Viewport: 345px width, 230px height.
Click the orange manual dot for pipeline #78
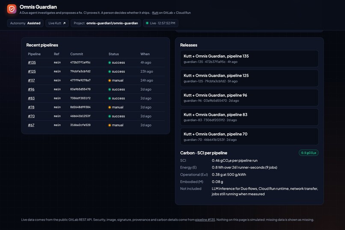click(x=110, y=108)
